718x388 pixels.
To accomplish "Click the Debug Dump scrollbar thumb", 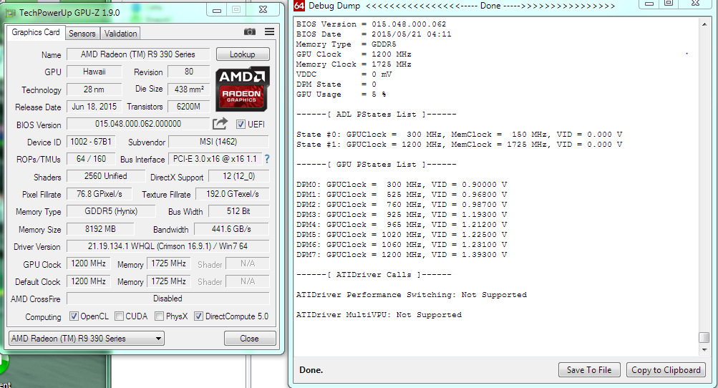I will (x=704, y=337).
